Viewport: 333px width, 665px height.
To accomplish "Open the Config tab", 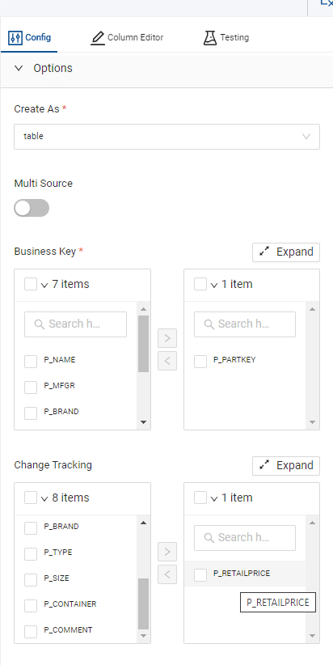I will (29, 37).
